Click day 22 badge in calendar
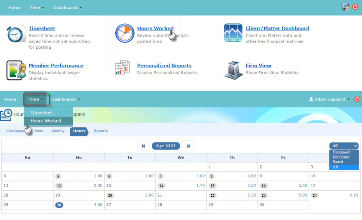The image size is (362, 220). coord(212,195)
